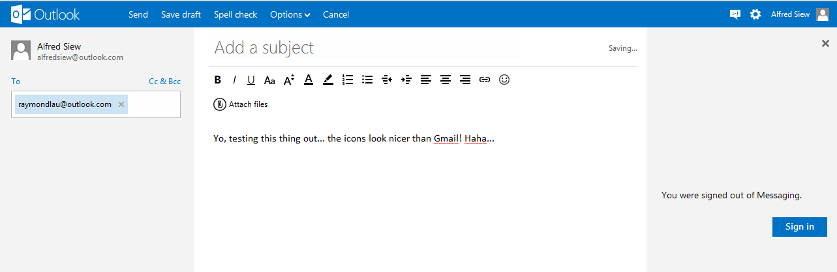Viewport: 837px width, 272px height.
Task: Open the font size icon
Action: point(289,80)
